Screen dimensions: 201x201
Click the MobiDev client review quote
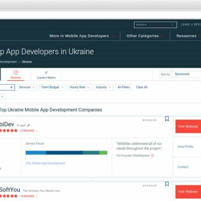[x=139, y=146]
